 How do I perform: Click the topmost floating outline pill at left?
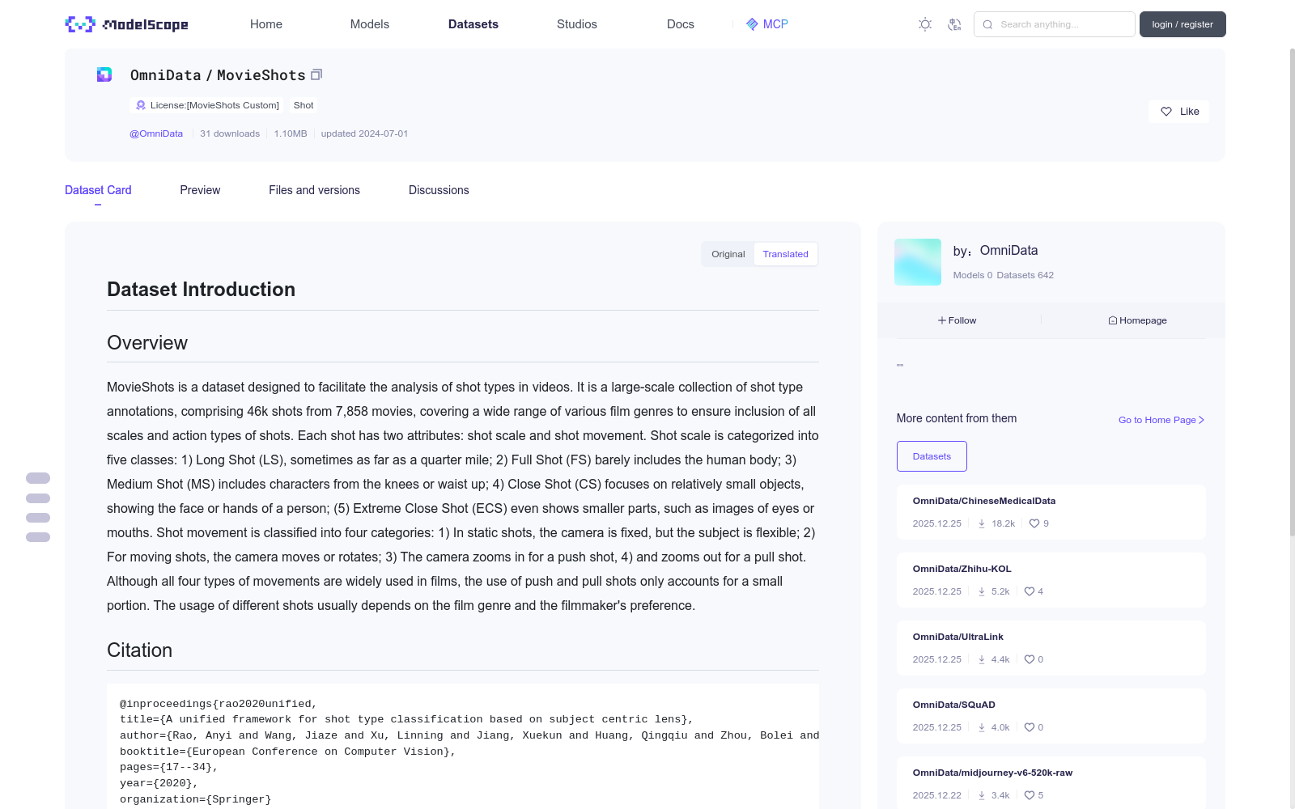(38, 478)
